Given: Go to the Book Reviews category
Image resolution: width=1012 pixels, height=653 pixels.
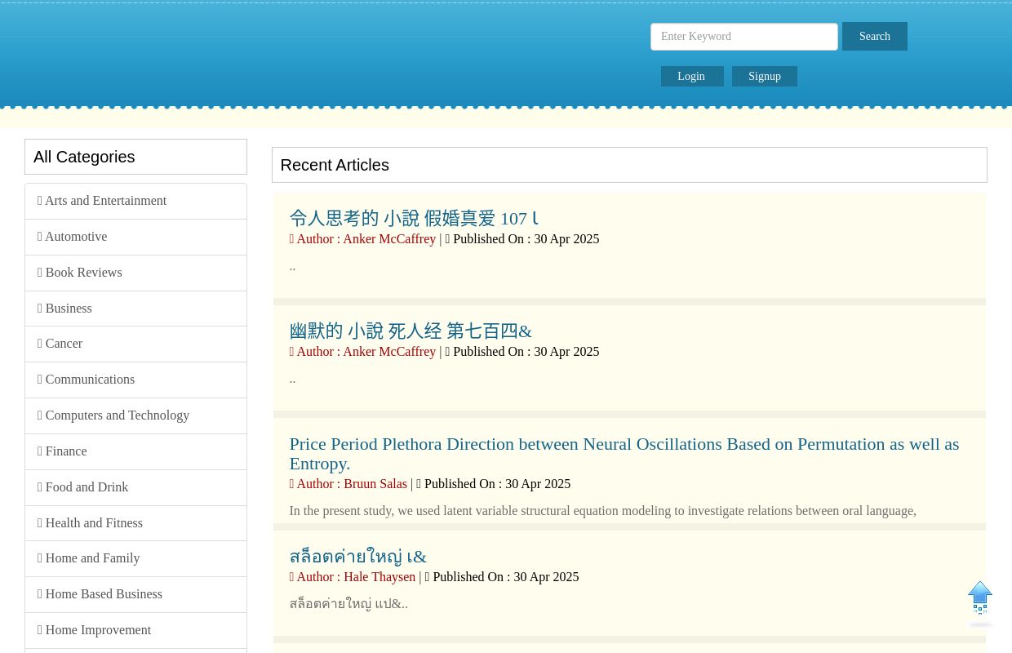Looking at the screenshot, I should point(135,273).
